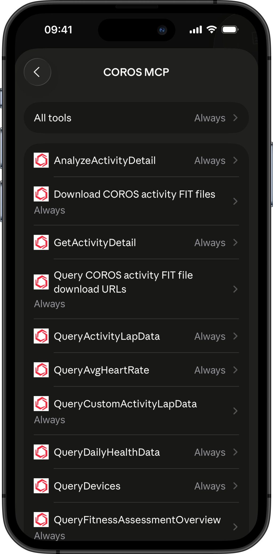Open Download COROS activity FIT files chevron
The height and width of the screenshot is (554, 273).
(x=235, y=201)
